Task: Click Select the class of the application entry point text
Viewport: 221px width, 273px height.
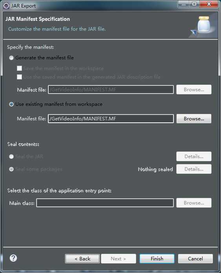Action: 59,191
